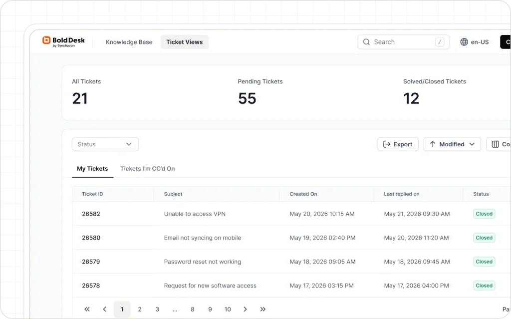This screenshot has height=319, width=511.
Task: Click the Solved/Closed Tickets count 12
Action: point(411,98)
